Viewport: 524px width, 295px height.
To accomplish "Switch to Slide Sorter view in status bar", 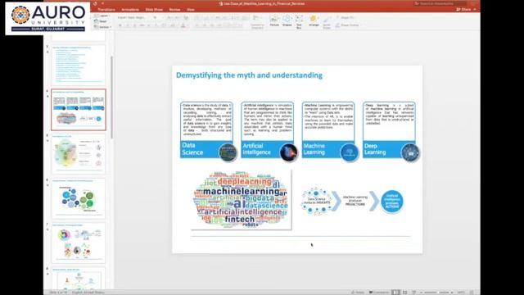I will (x=405, y=293).
